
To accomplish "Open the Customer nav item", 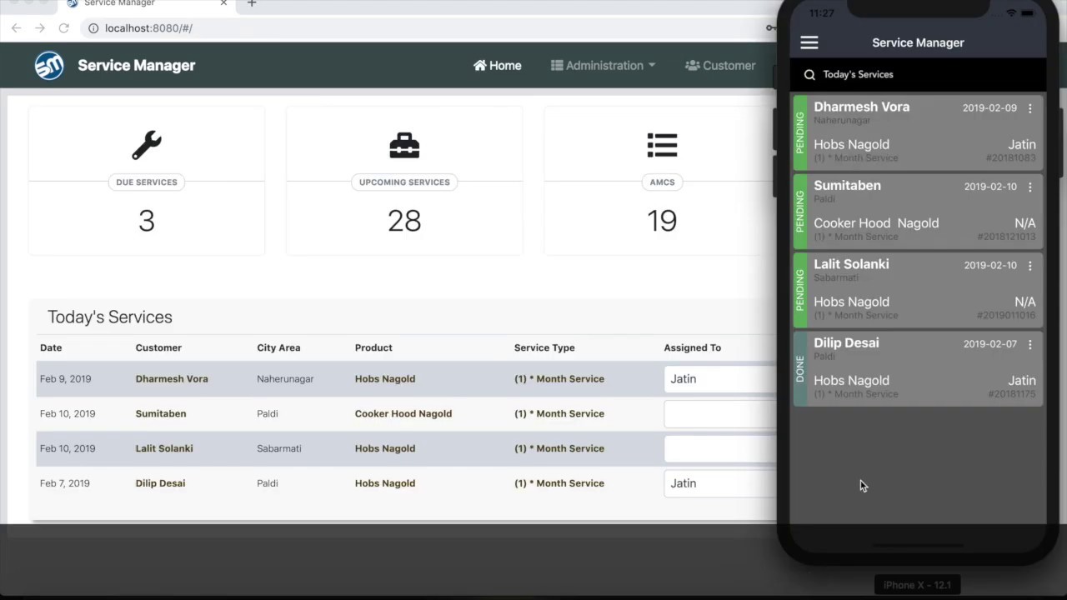I will tap(720, 65).
